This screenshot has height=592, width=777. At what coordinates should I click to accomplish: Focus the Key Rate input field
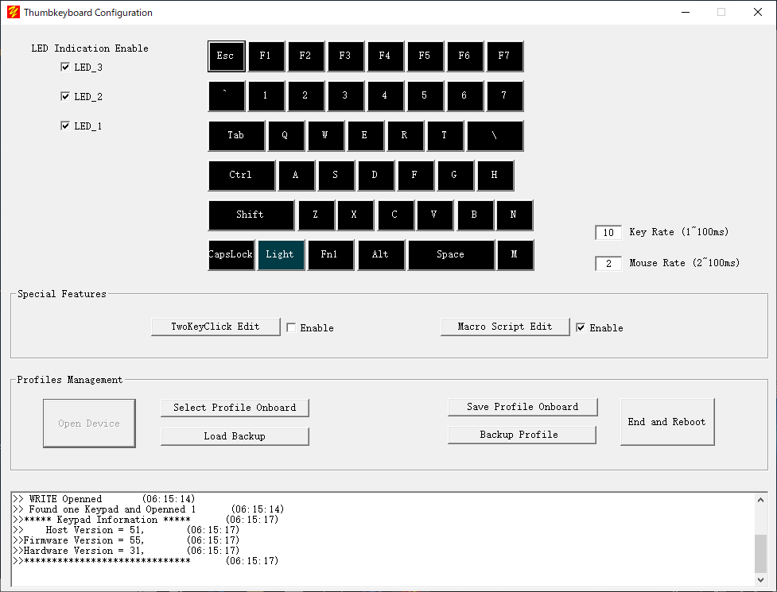point(608,232)
